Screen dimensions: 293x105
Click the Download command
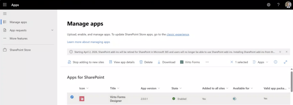[x=167, y=62]
